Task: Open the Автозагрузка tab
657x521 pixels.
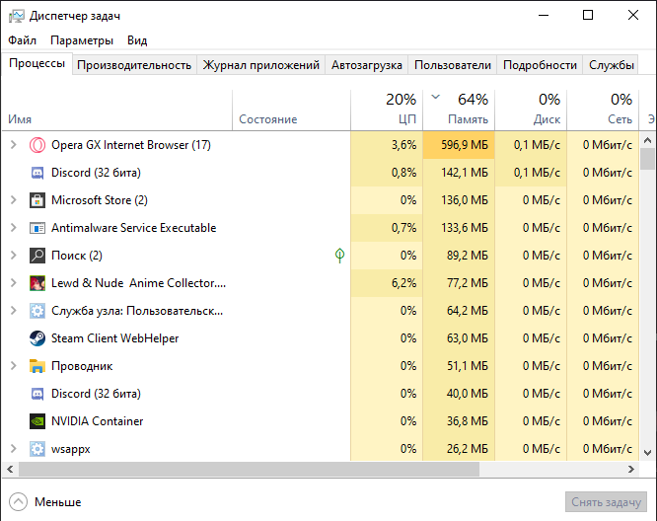Action: [367, 65]
